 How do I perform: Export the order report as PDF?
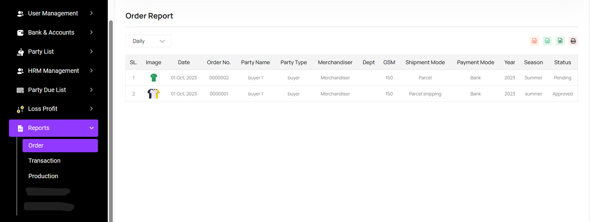tap(534, 41)
